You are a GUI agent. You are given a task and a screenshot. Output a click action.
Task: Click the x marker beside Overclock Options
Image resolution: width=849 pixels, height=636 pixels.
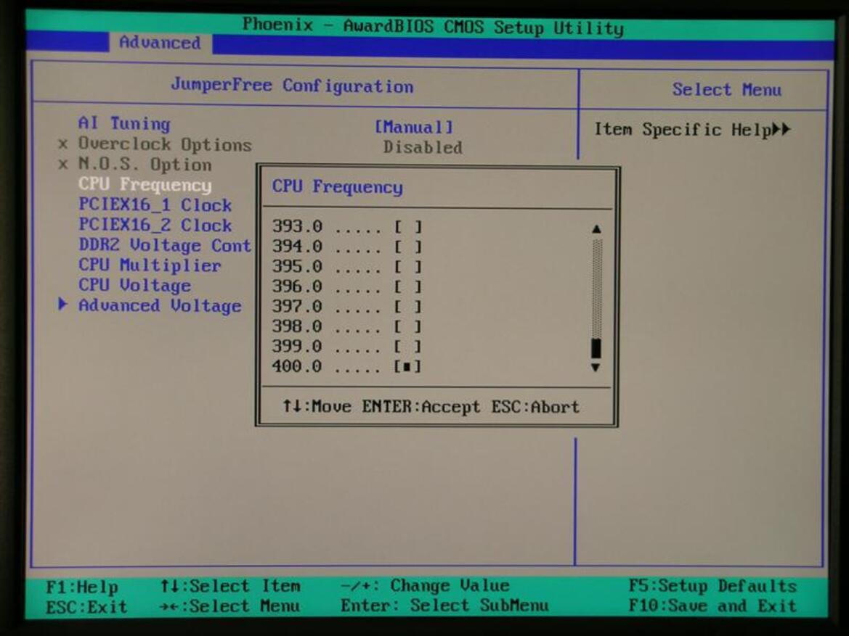(62, 144)
